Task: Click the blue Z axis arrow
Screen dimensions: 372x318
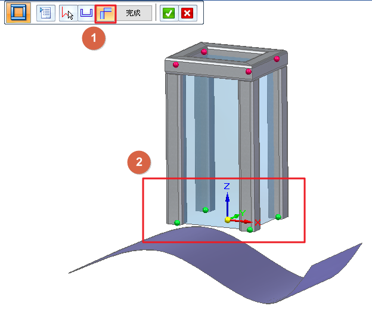Action: pyautogui.click(x=227, y=204)
